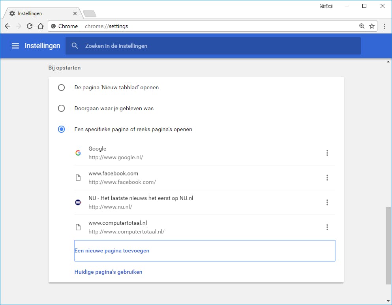Click the zoom magnifier icon in address bar
The image size is (392, 305).
[362, 26]
